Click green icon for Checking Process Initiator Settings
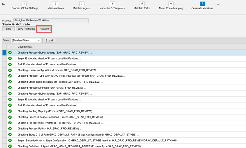 click(x=10, y=123)
